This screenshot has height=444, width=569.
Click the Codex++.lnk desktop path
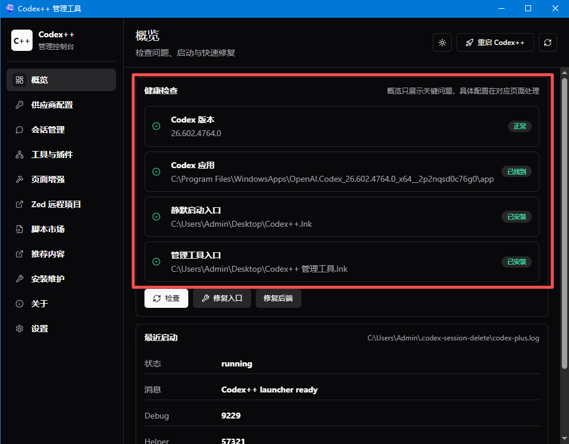pyautogui.click(x=242, y=224)
